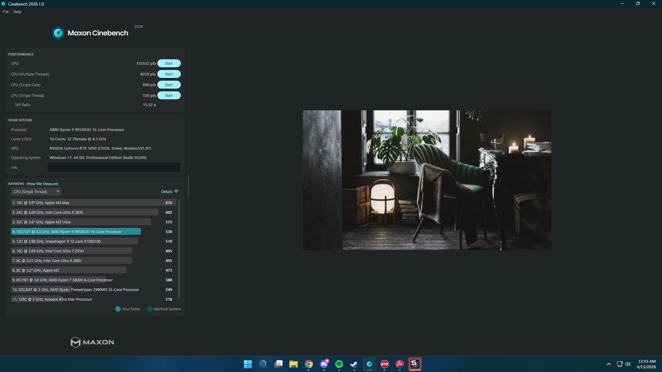Open the red GT3 app on taskbar
This screenshot has height=372, width=662.
tap(385, 364)
